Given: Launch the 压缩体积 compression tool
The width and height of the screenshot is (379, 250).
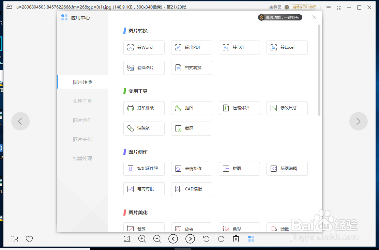Looking at the screenshot, I should coord(239,108).
